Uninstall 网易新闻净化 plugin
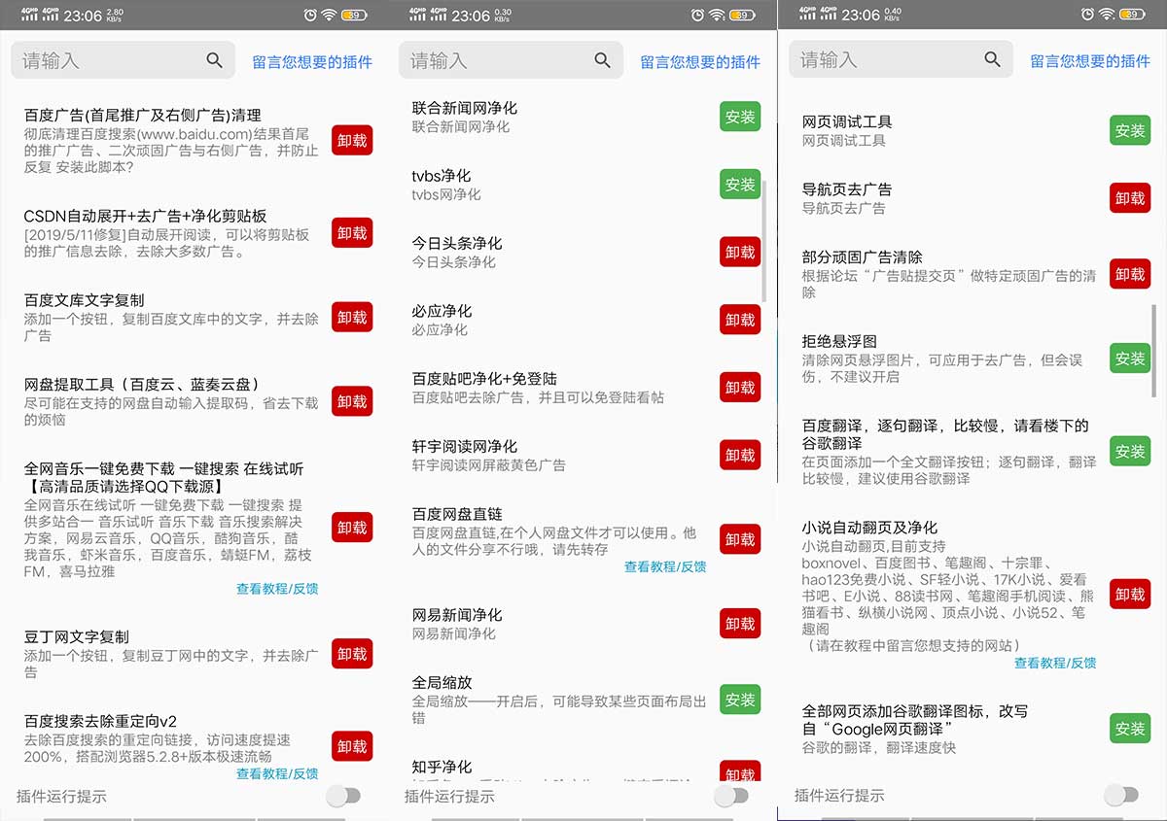 point(740,623)
